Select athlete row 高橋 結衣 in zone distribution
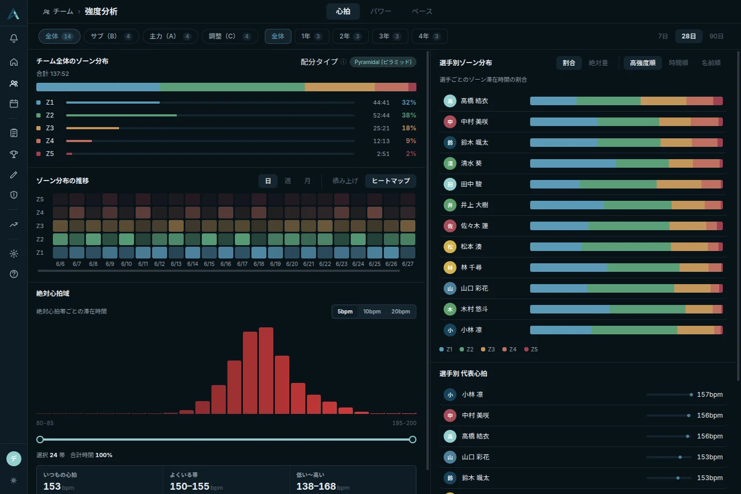The height and width of the screenshot is (494, 741). [584, 101]
